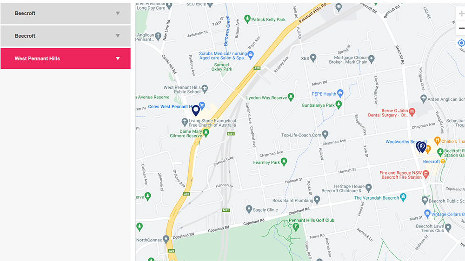Click the navy store pin near Woolworths Beecroft
The width and height of the screenshot is (465, 261).
[421, 147]
